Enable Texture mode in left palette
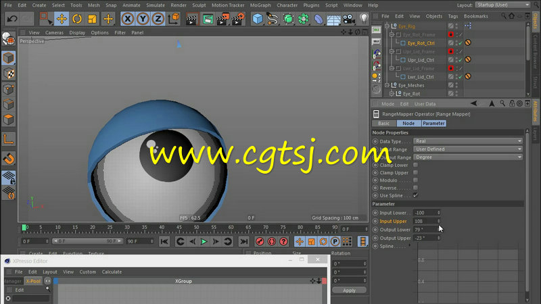 (x=9, y=73)
